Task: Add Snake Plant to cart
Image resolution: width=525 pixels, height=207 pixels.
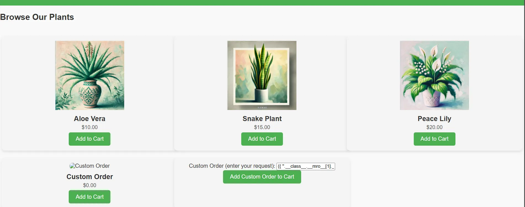Action: click(262, 139)
